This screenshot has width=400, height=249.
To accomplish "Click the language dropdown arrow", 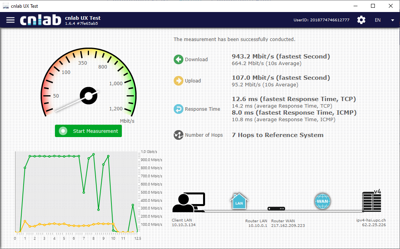I will tap(393, 20).
